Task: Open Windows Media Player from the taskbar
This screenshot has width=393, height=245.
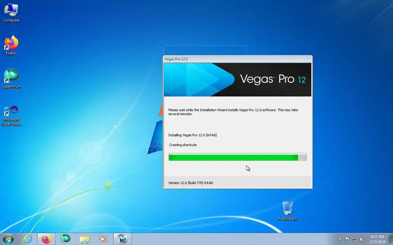Action: pos(103,239)
